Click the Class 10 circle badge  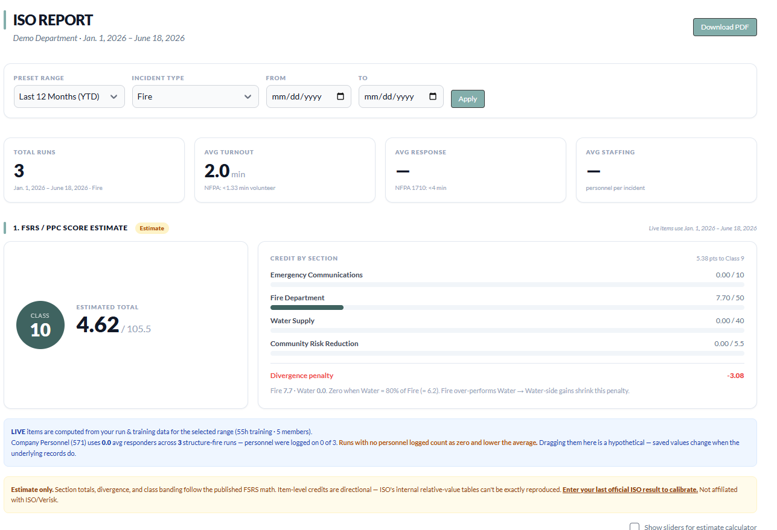coord(40,325)
